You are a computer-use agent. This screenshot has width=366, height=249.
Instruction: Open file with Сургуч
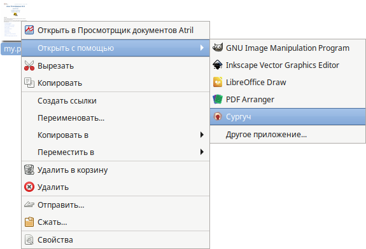(x=288, y=116)
